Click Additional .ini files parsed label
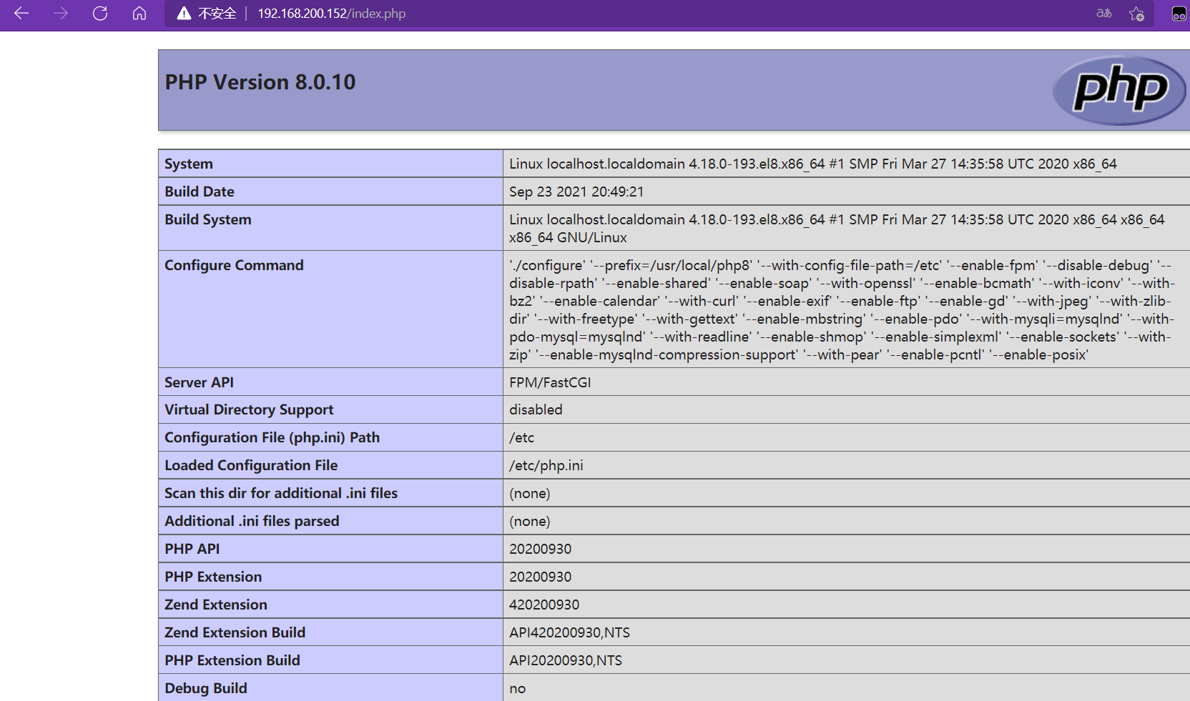1190x701 pixels. [x=252, y=521]
